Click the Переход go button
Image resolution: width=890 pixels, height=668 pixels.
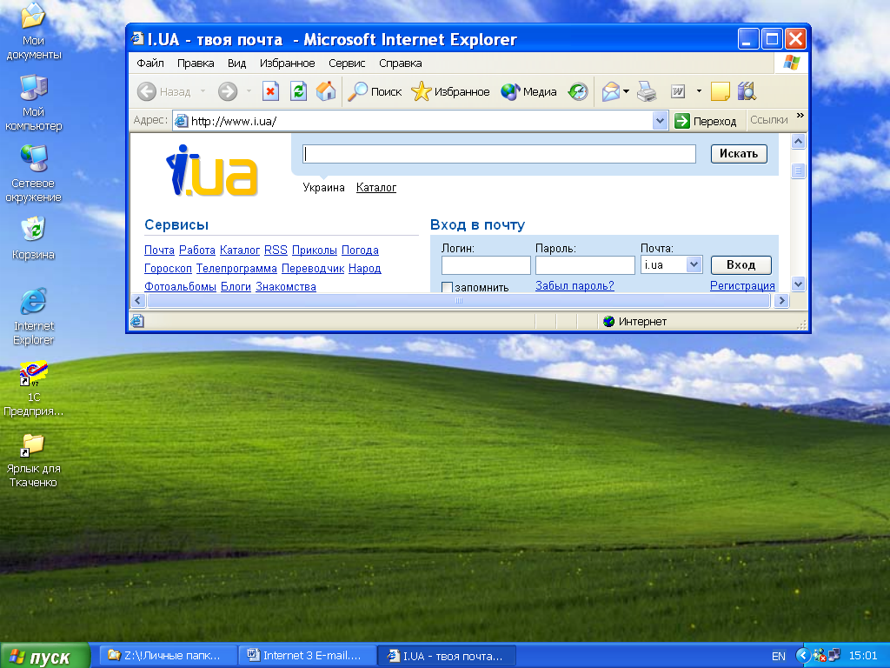click(706, 121)
